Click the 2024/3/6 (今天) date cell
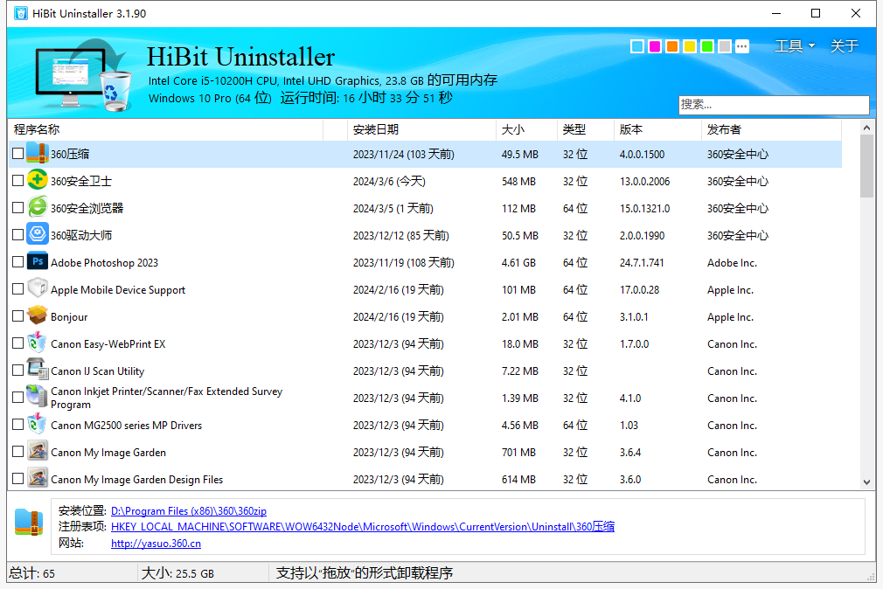Viewport: 883px width, 589px height. [x=389, y=181]
